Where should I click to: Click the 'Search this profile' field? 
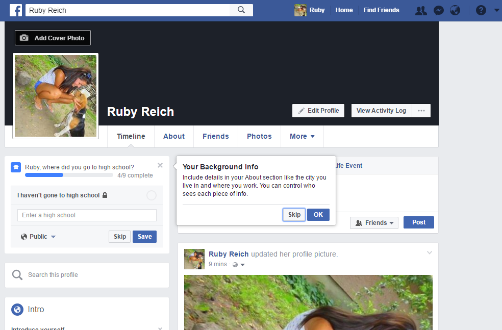(87, 274)
